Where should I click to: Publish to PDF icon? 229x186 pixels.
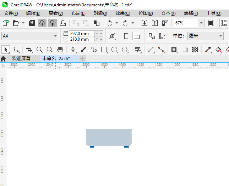click(165, 23)
